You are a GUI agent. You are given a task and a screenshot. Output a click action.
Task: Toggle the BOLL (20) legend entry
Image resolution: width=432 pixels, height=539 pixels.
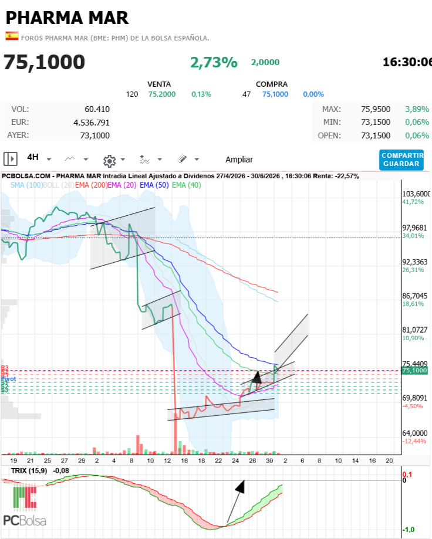click(x=59, y=185)
